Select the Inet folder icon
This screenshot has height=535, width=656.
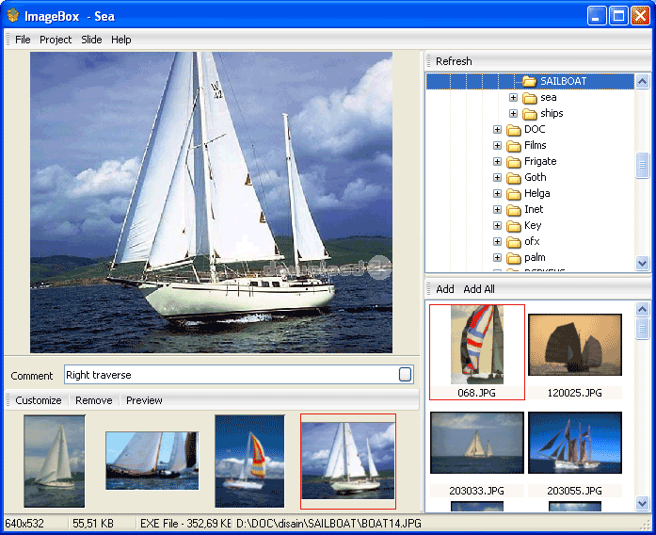point(513,210)
